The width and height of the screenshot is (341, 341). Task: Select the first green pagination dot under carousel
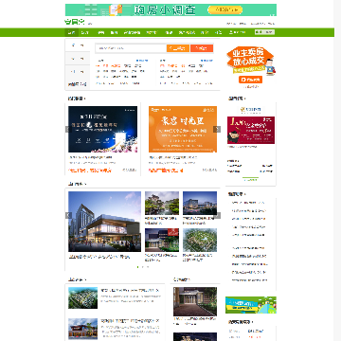(x=137, y=267)
